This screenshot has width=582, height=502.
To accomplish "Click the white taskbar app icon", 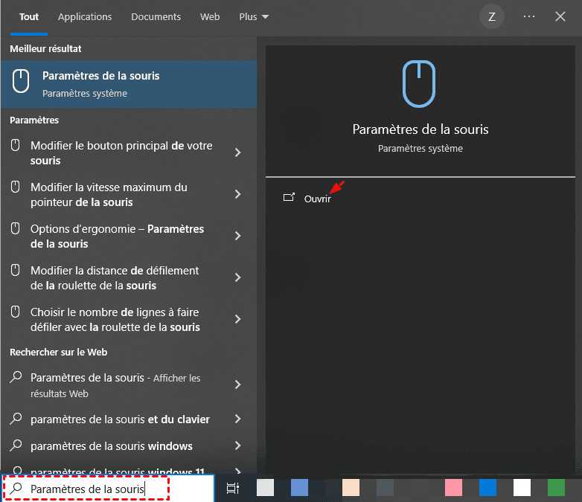I will (522, 488).
